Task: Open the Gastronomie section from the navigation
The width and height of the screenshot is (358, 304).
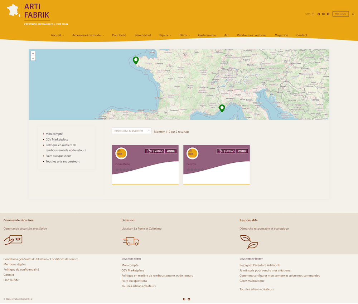Action: (x=206, y=35)
